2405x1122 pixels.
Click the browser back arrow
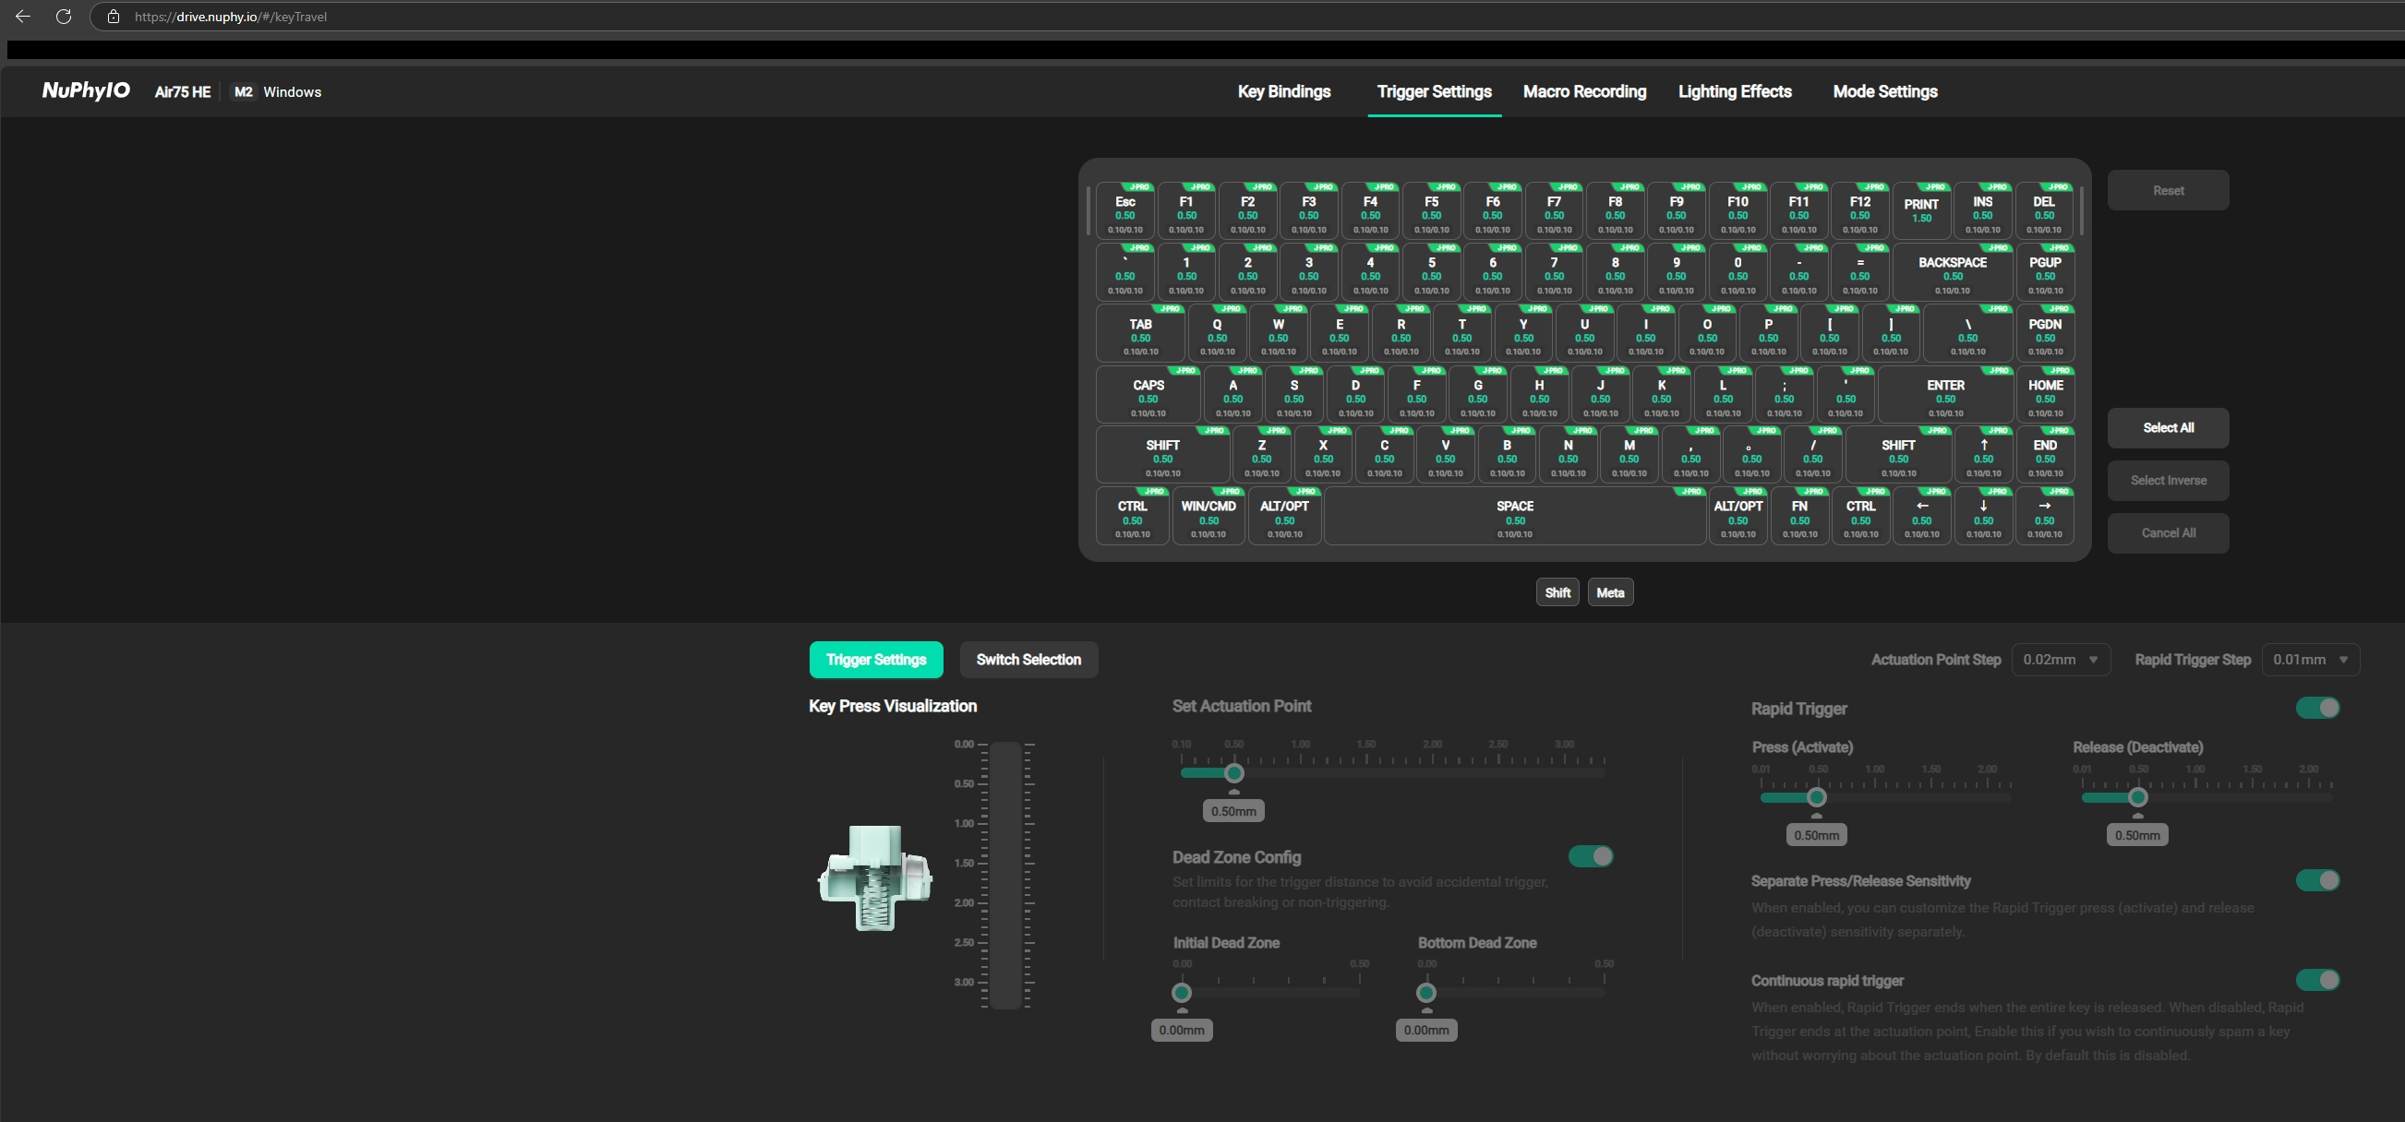23,17
